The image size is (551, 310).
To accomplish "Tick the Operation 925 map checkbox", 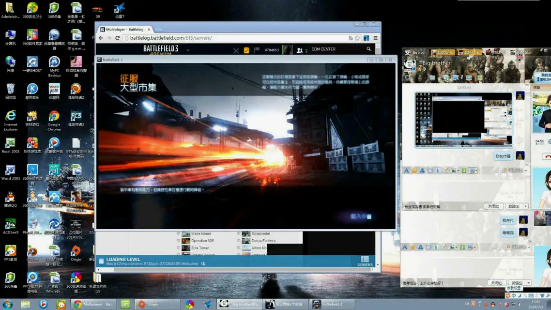I will click(x=178, y=241).
